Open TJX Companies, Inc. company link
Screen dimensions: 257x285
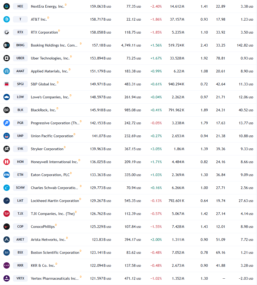(x=53, y=214)
